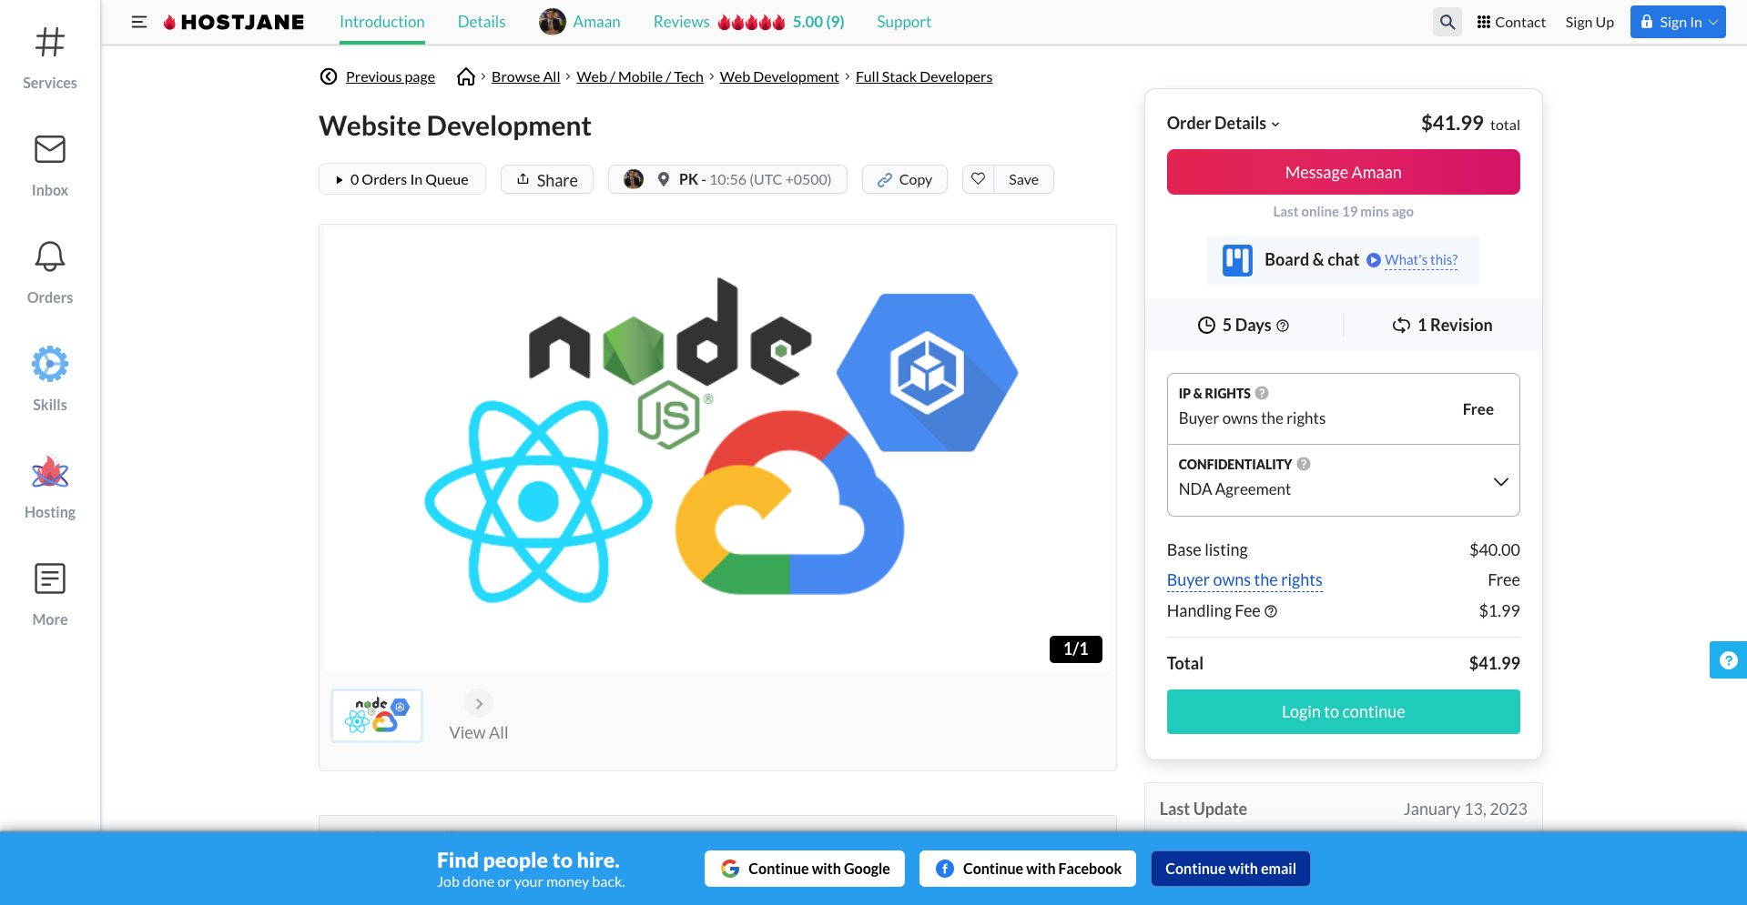Click the home breadcrumb icon
The image size is (1747, 905).
tap(466, 76)
